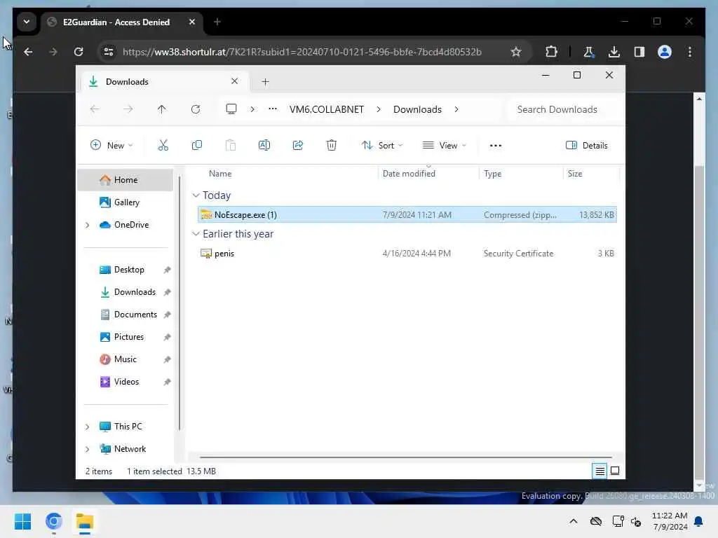Open the New dropdown menu
718x538 pixels.
click(x=111, y=146)
